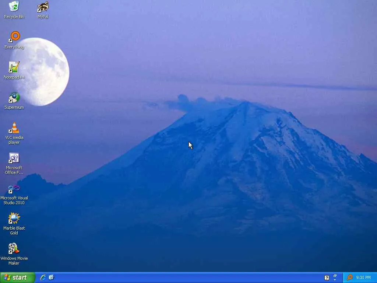Launch Internet Explorer from Quick Launch
377x283 pixels.
pyautogui.click(x=43, y=277)
